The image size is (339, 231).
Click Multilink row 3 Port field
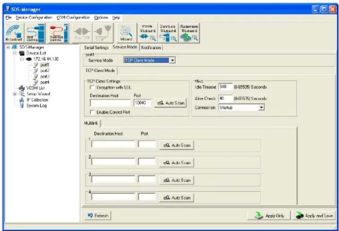click(147, 179)
